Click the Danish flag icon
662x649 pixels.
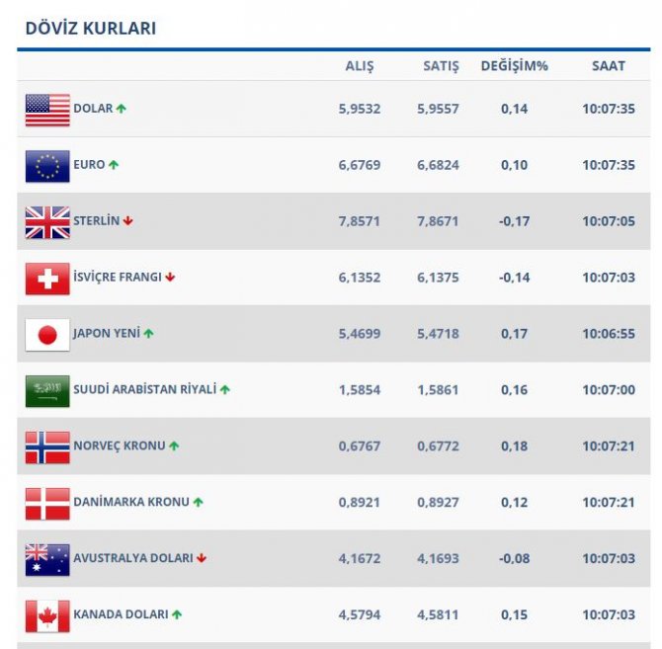47,504
